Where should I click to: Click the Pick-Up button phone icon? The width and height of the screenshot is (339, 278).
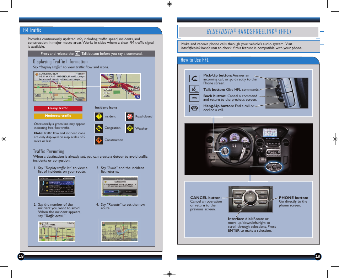coord(194,78)
